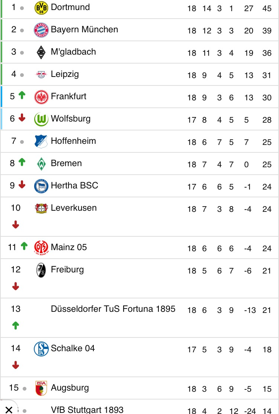Select the Augsburg FCA crest
The height and width of the screenshot is (414, 279).
click(41, 388)
